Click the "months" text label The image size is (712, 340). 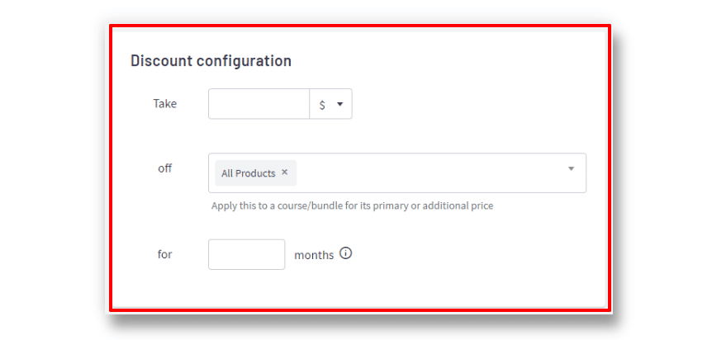tap(314, 255)
